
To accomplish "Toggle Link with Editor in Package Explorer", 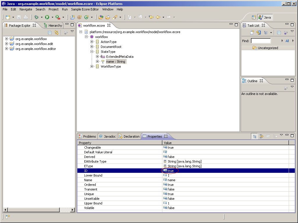I will (x=56, y=33).
